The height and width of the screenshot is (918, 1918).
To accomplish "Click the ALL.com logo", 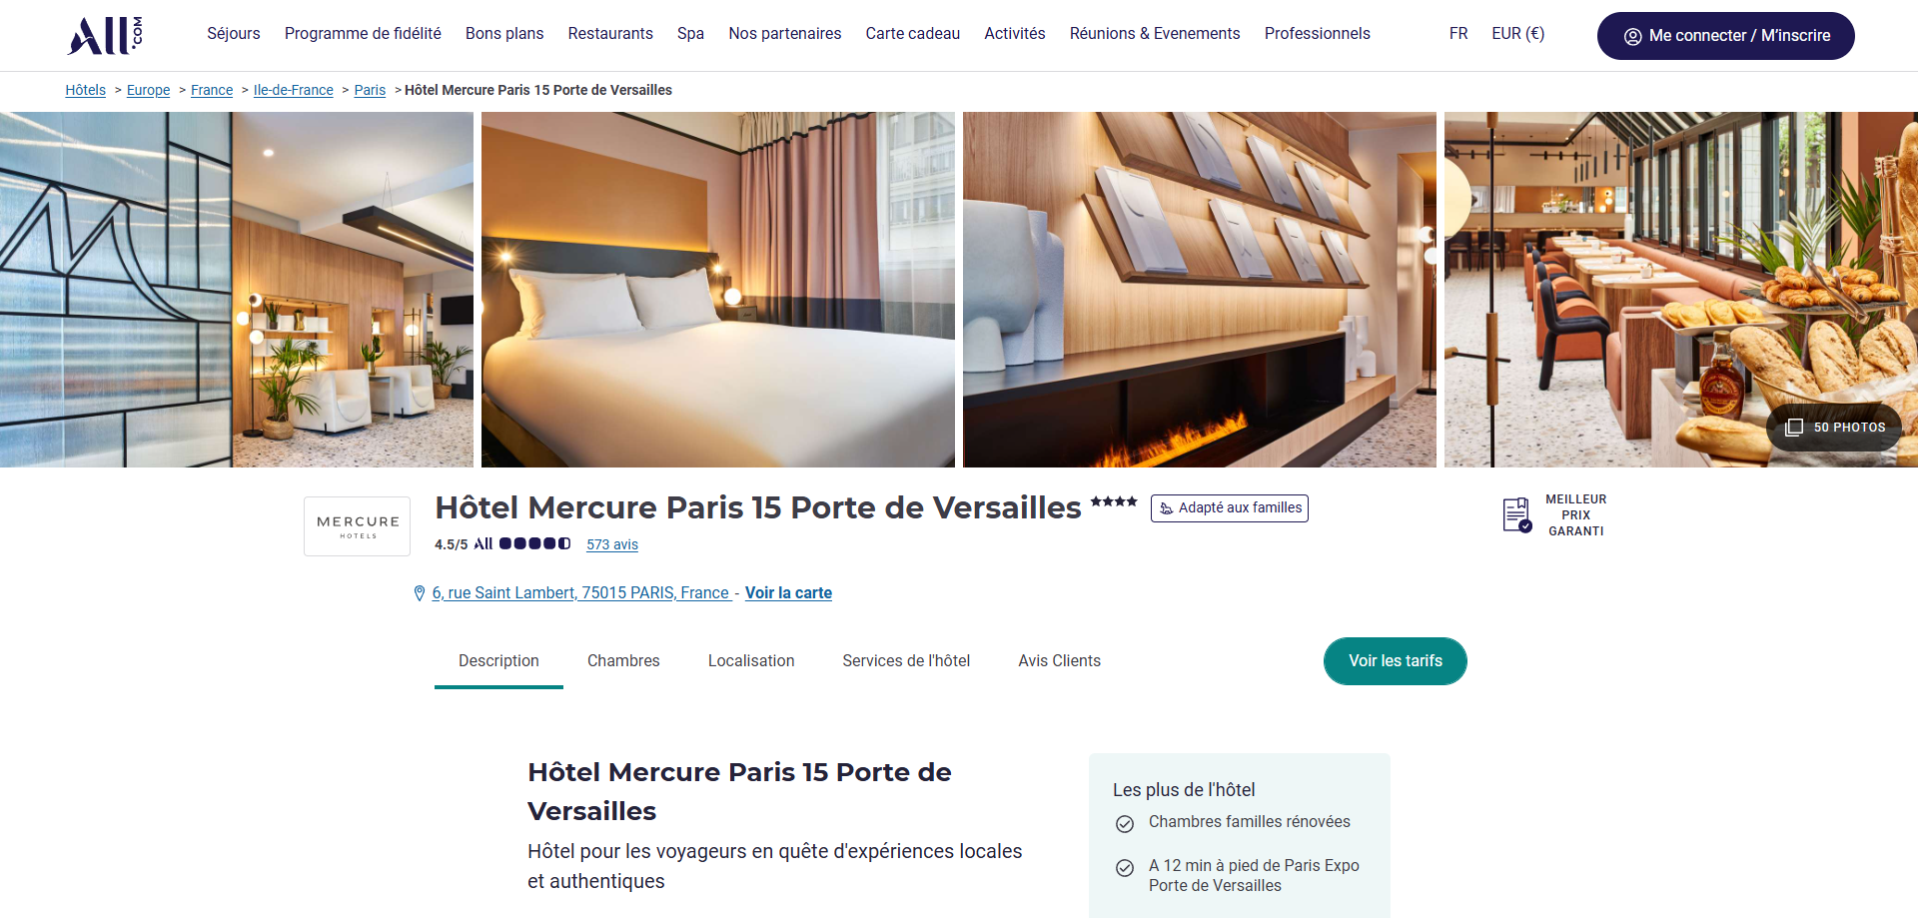I will click(x=105, y=35).
